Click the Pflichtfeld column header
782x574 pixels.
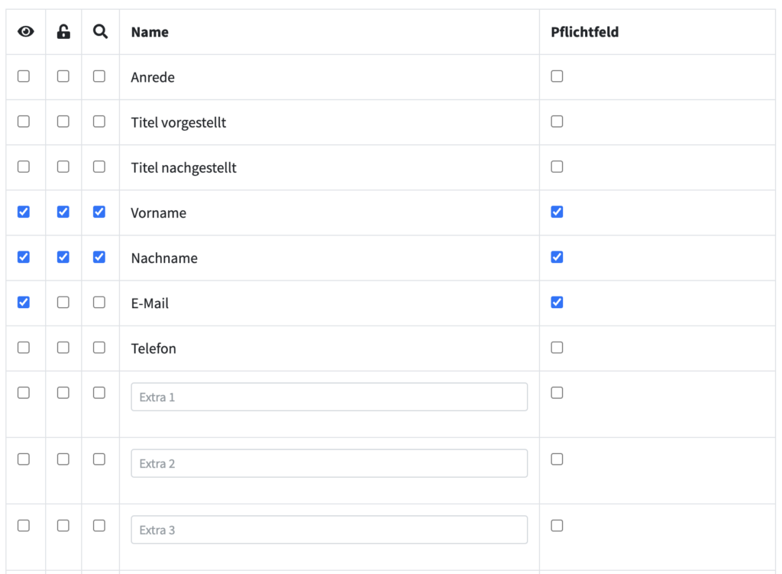tap(584, 32)
